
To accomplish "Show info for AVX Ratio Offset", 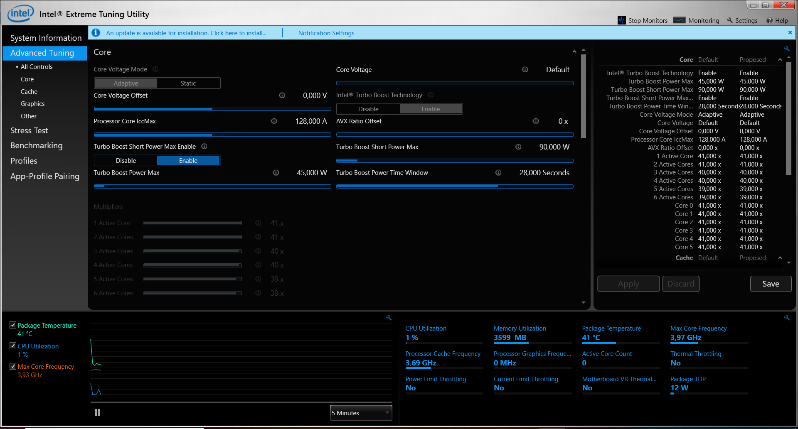I will 536,121.
